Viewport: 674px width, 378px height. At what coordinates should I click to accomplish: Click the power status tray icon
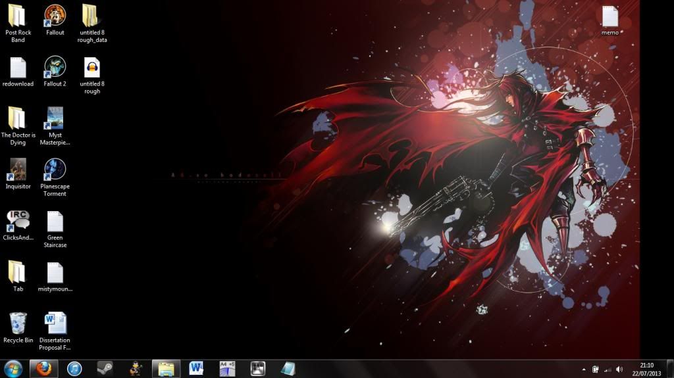[595, 369]
